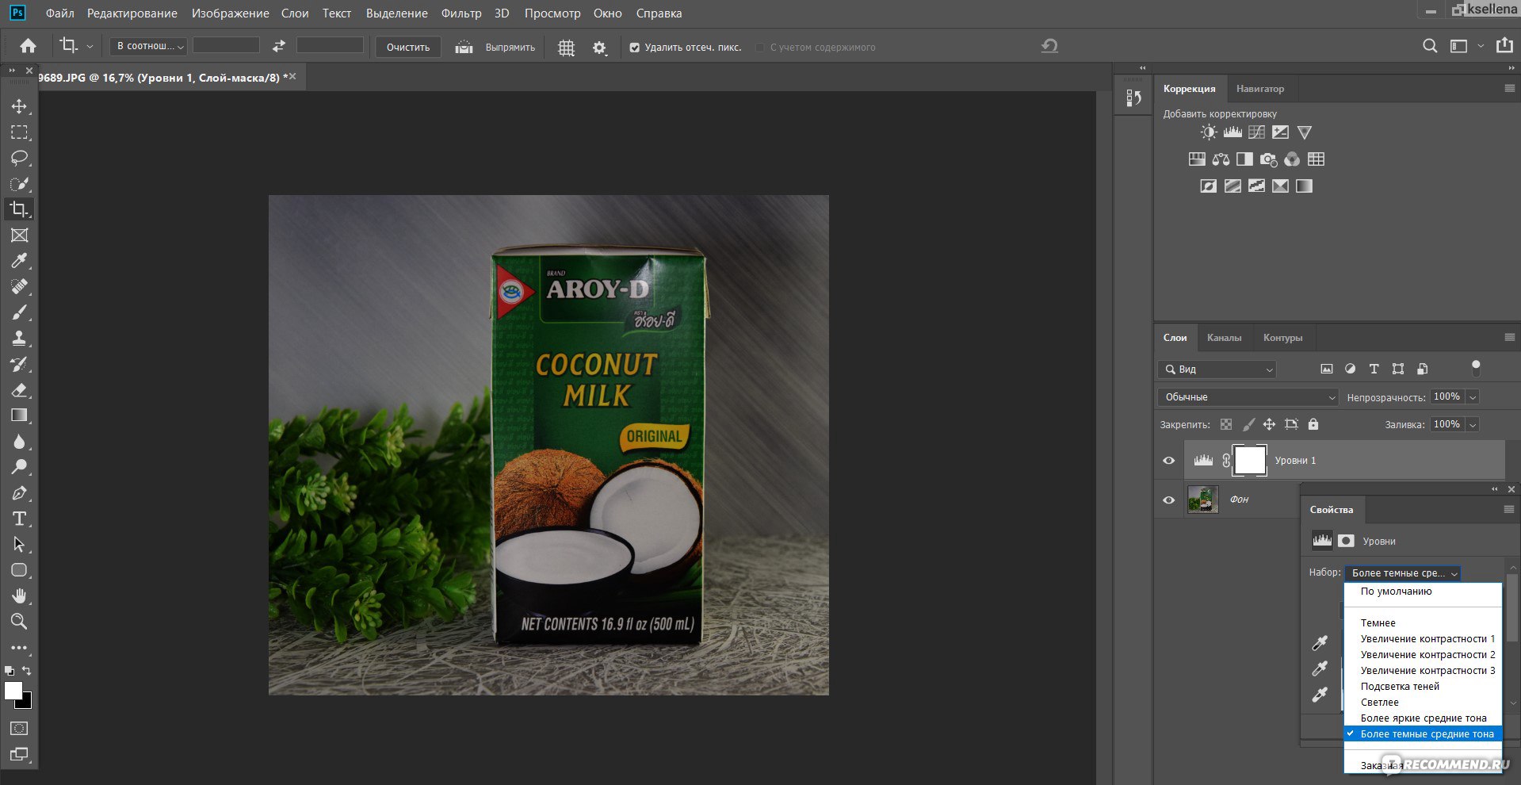Toggle lock all padlock icon

click(1313, 424)
